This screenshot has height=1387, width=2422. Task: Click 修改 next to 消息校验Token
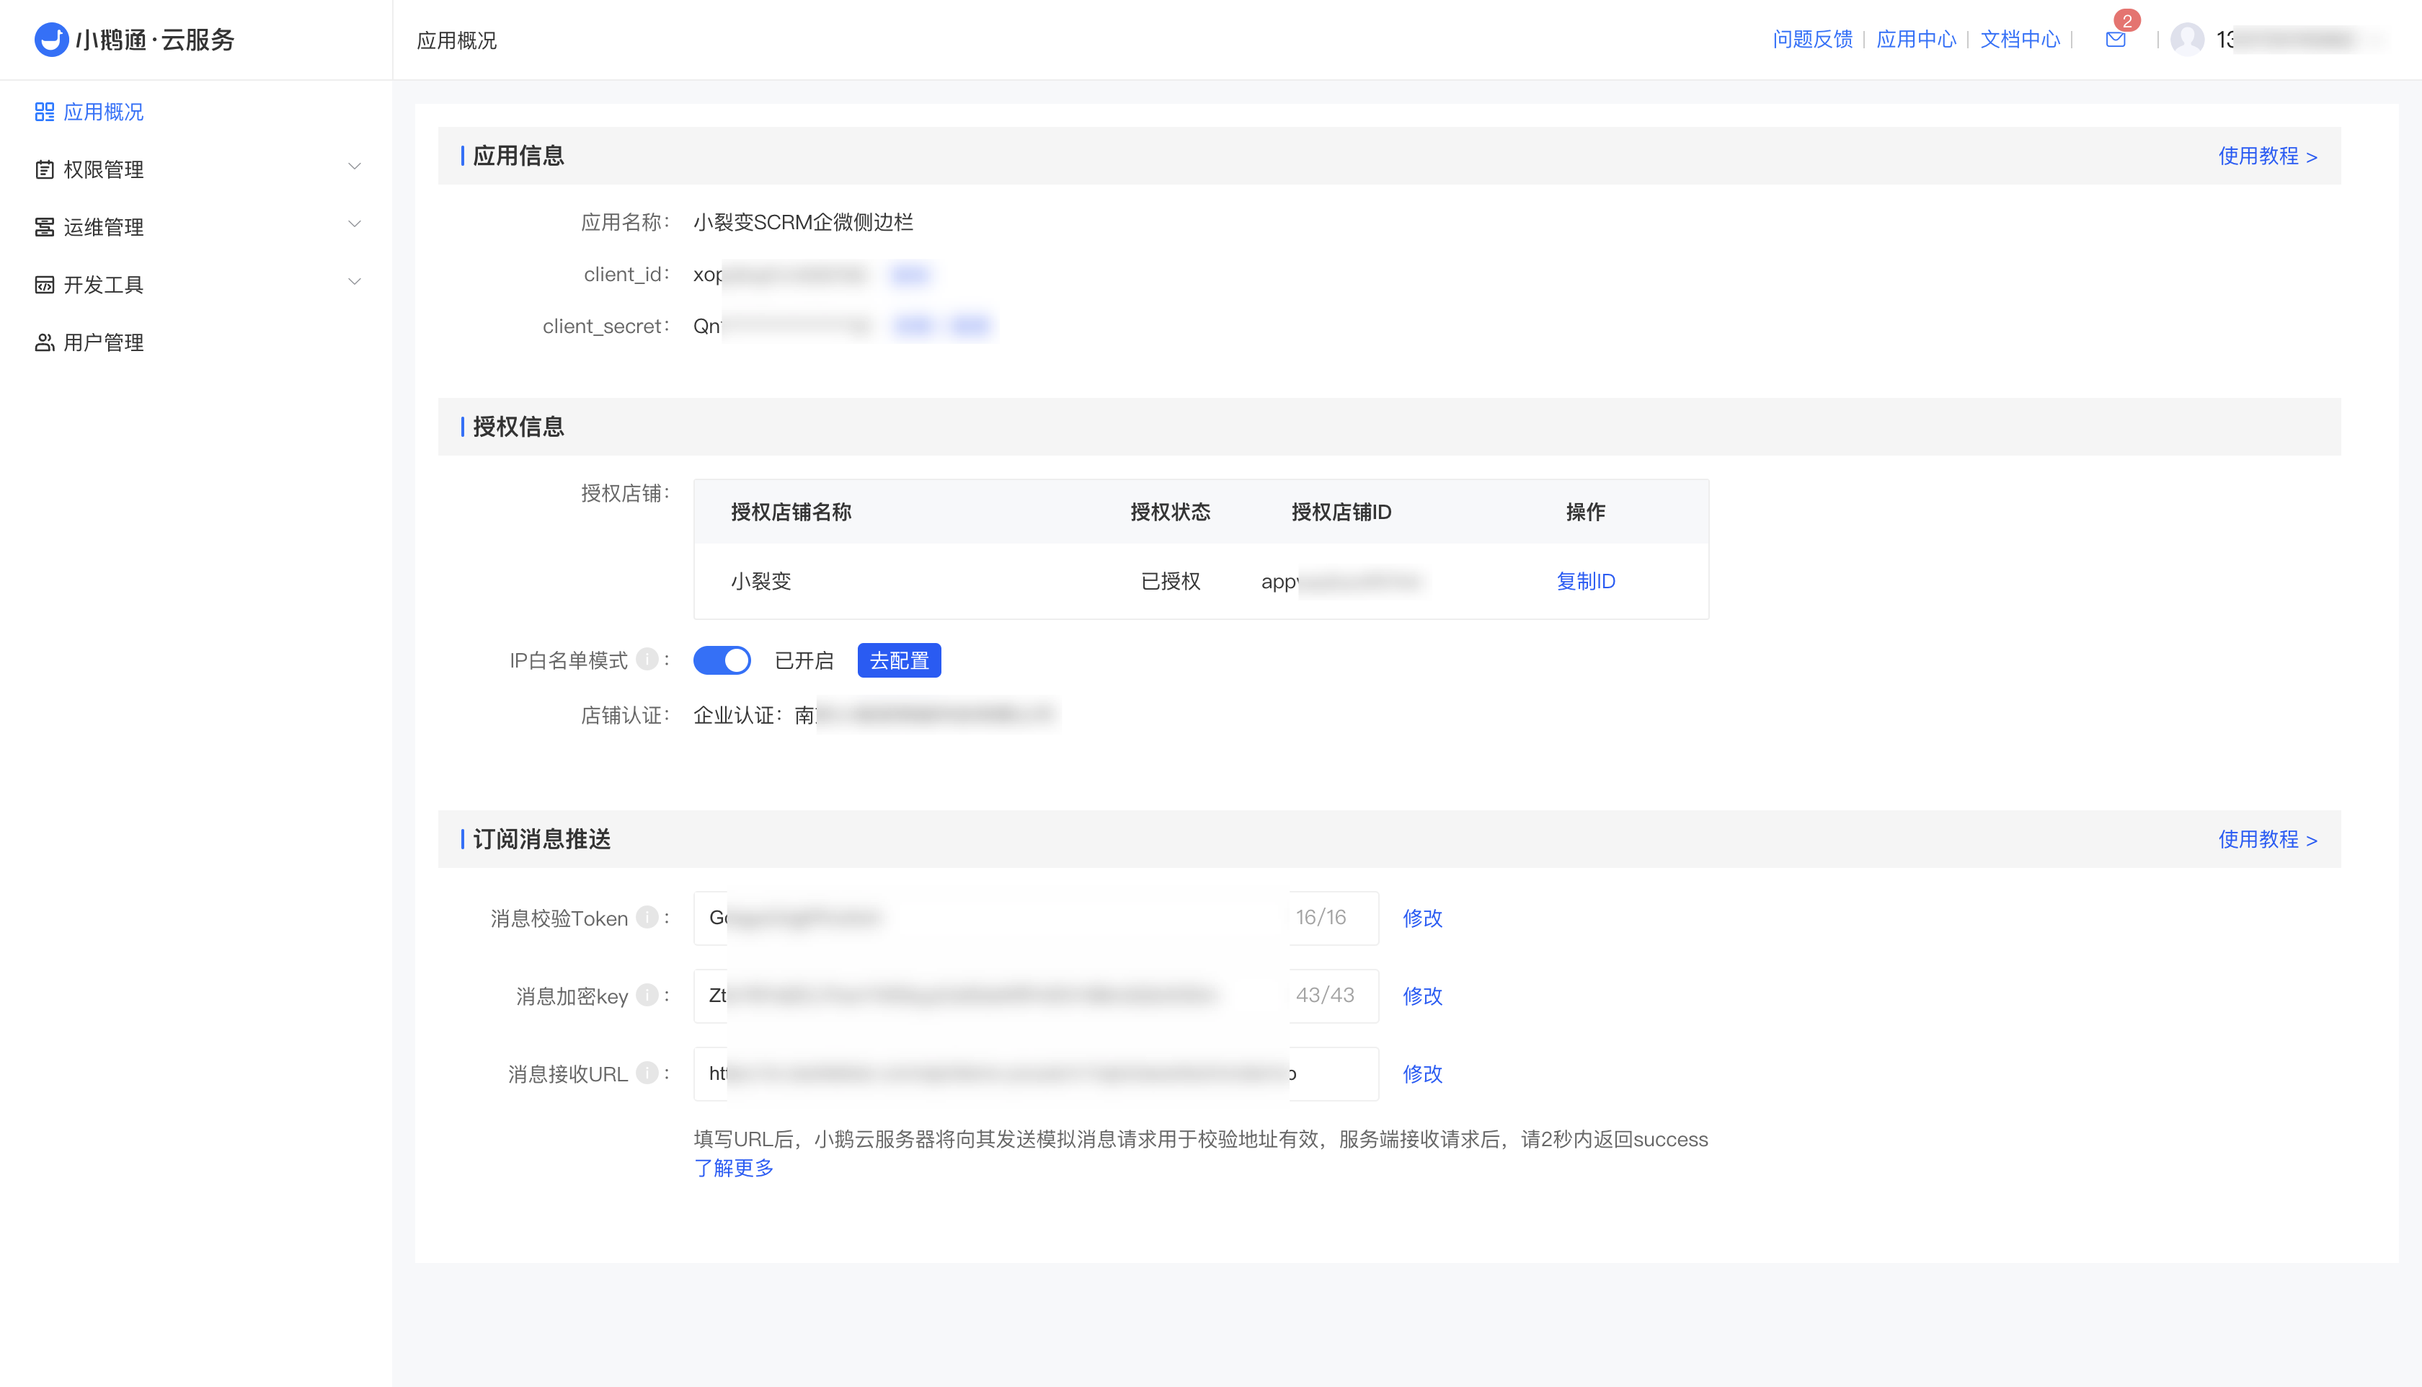(x=1422, y=918)
